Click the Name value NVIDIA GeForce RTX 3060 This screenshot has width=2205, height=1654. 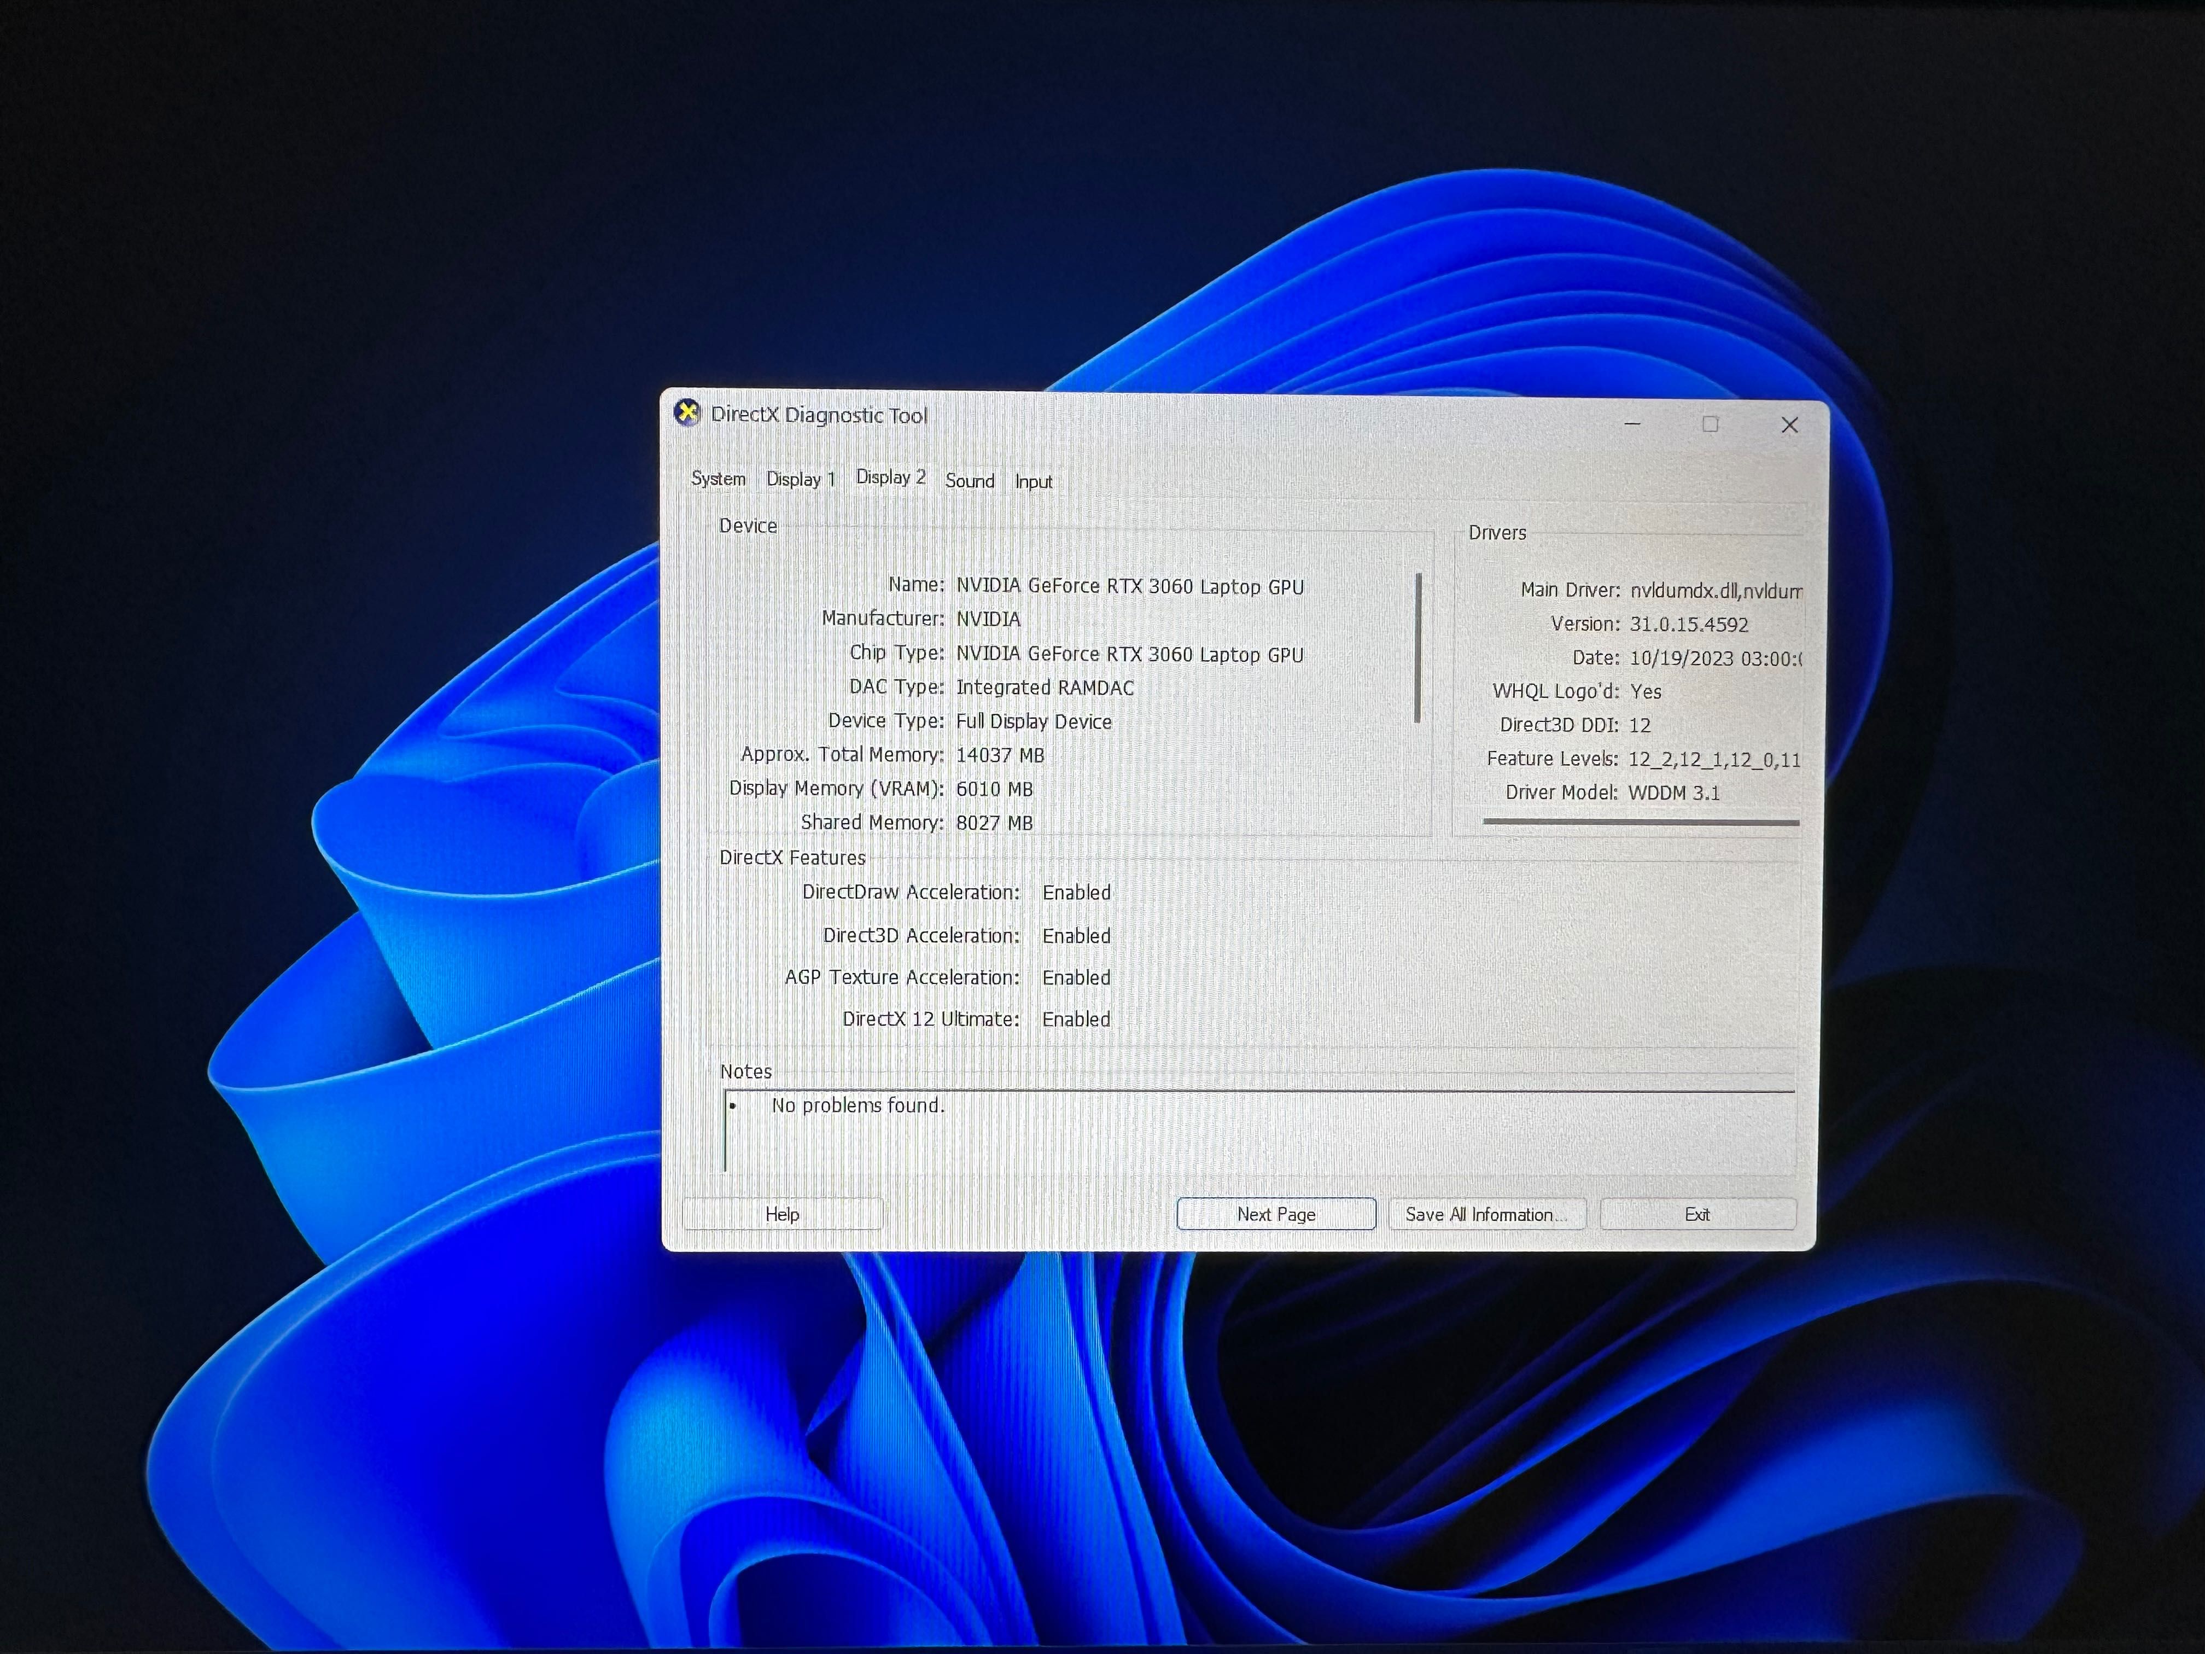pyautogui.click(x=1129, y=586)
